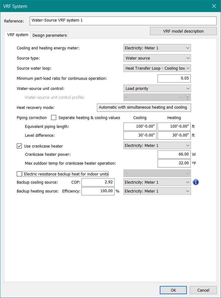Cancel the VRF System dialog

203,290
